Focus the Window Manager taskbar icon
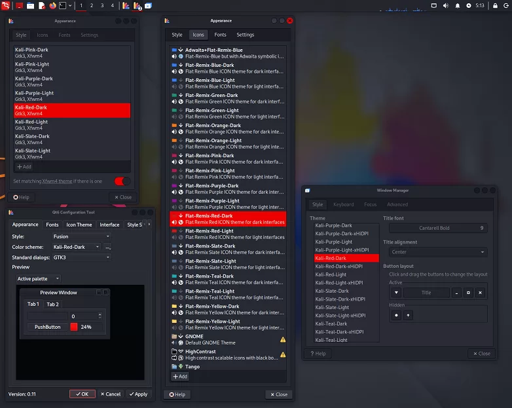The width and height of the screenshot is (512, 408). 148,5
